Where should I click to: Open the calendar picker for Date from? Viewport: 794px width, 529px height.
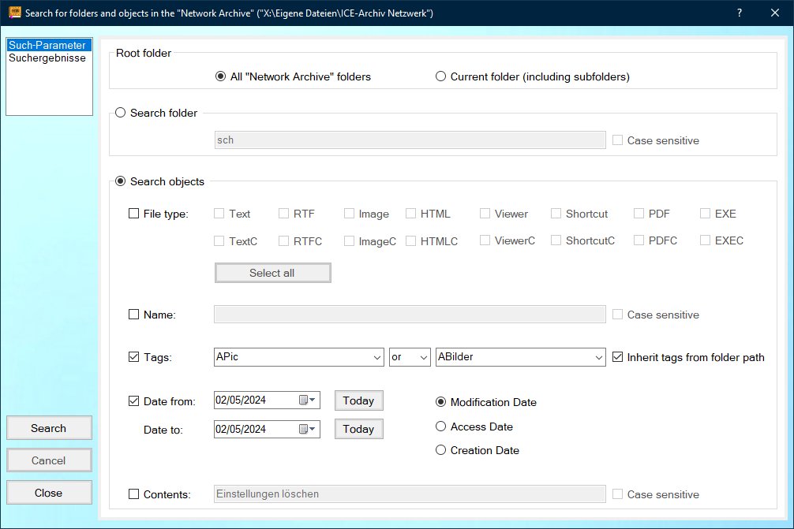click(307, 400)
